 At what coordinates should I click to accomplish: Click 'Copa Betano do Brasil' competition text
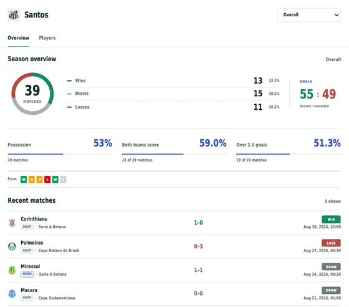[x=59, y=251]
